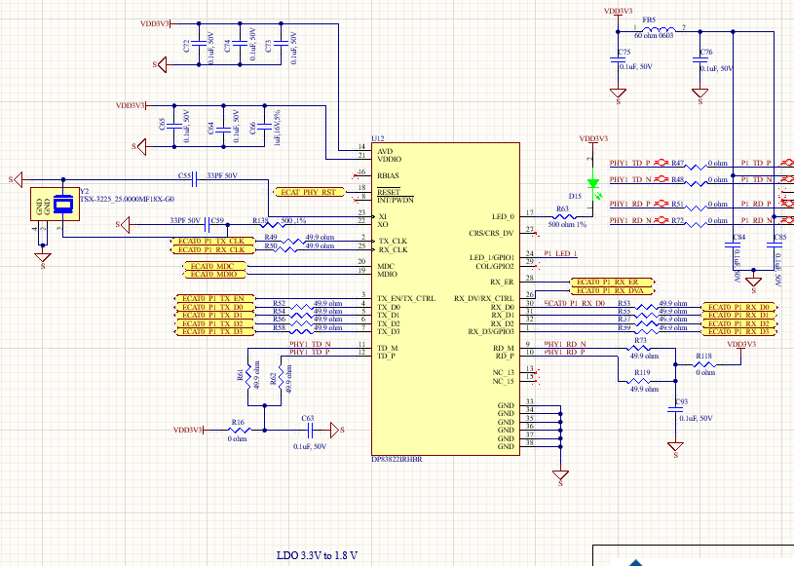
Task: Select resistor R16 0 ohm symbol
Action: tap(238, 431)
